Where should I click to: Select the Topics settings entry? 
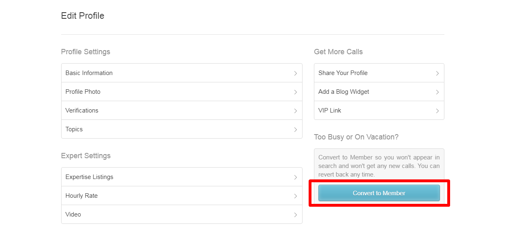click(182, 129)
